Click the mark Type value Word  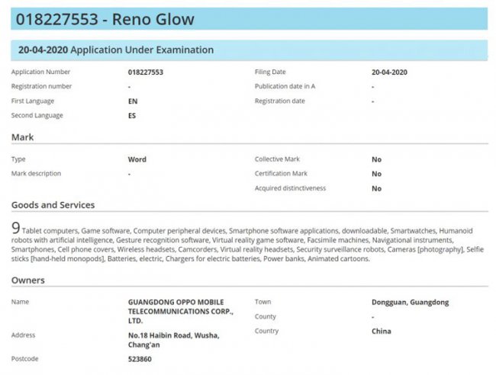137,160
